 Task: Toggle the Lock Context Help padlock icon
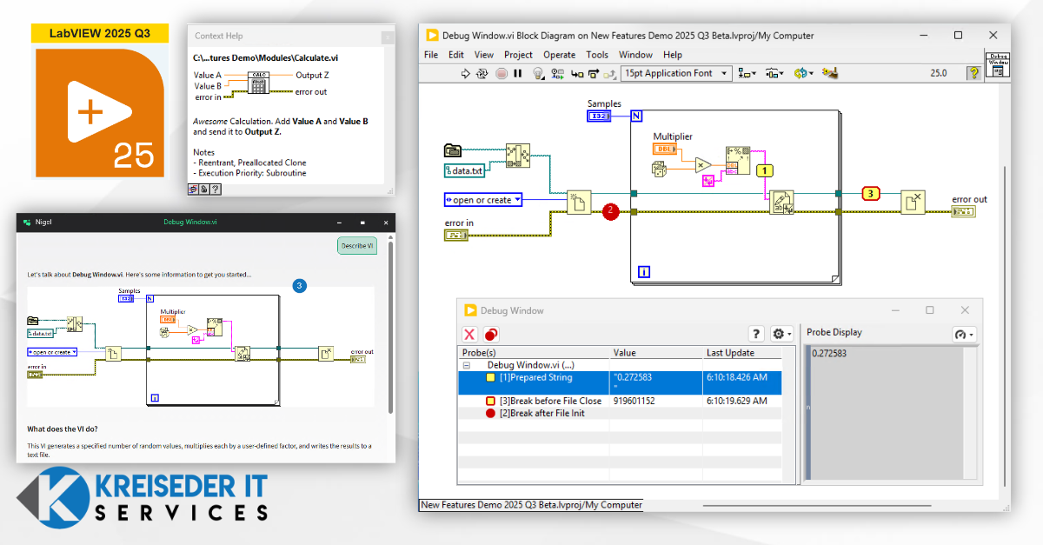click(205, 188)
